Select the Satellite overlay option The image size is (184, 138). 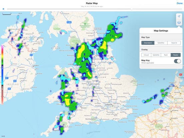click(x=156, y=55)
